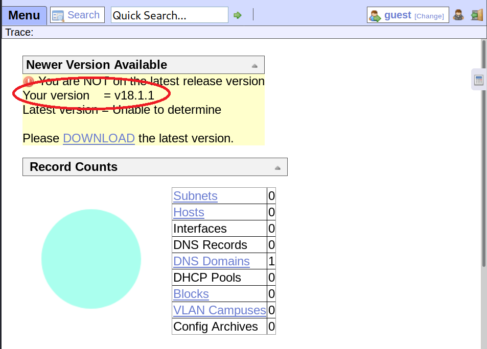Click the 'Trace:' label
Screen dimensions: 487x349
[19, 32]
